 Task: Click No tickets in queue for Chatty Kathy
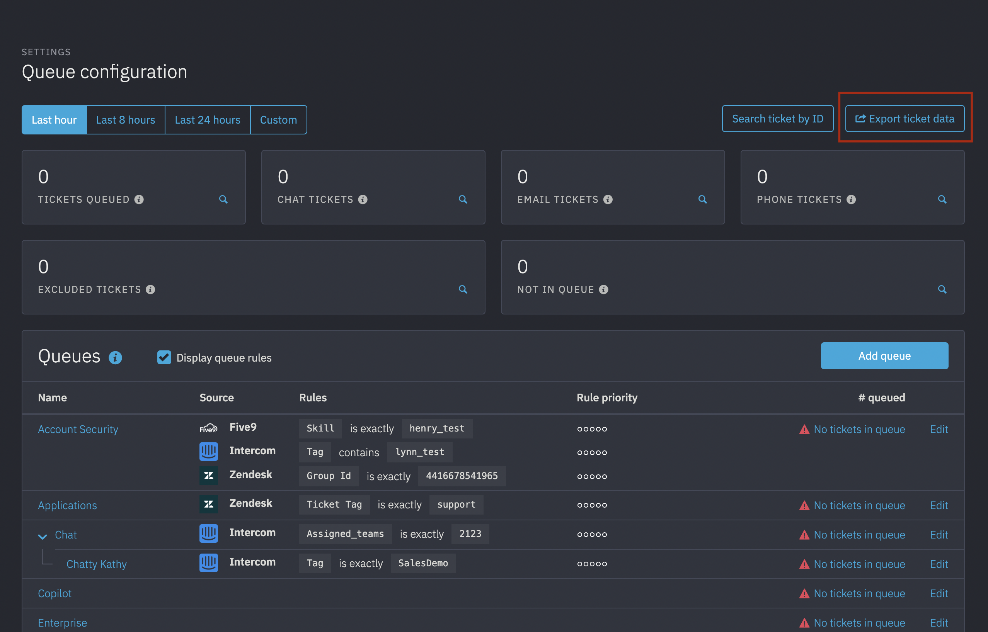[859, 564]
